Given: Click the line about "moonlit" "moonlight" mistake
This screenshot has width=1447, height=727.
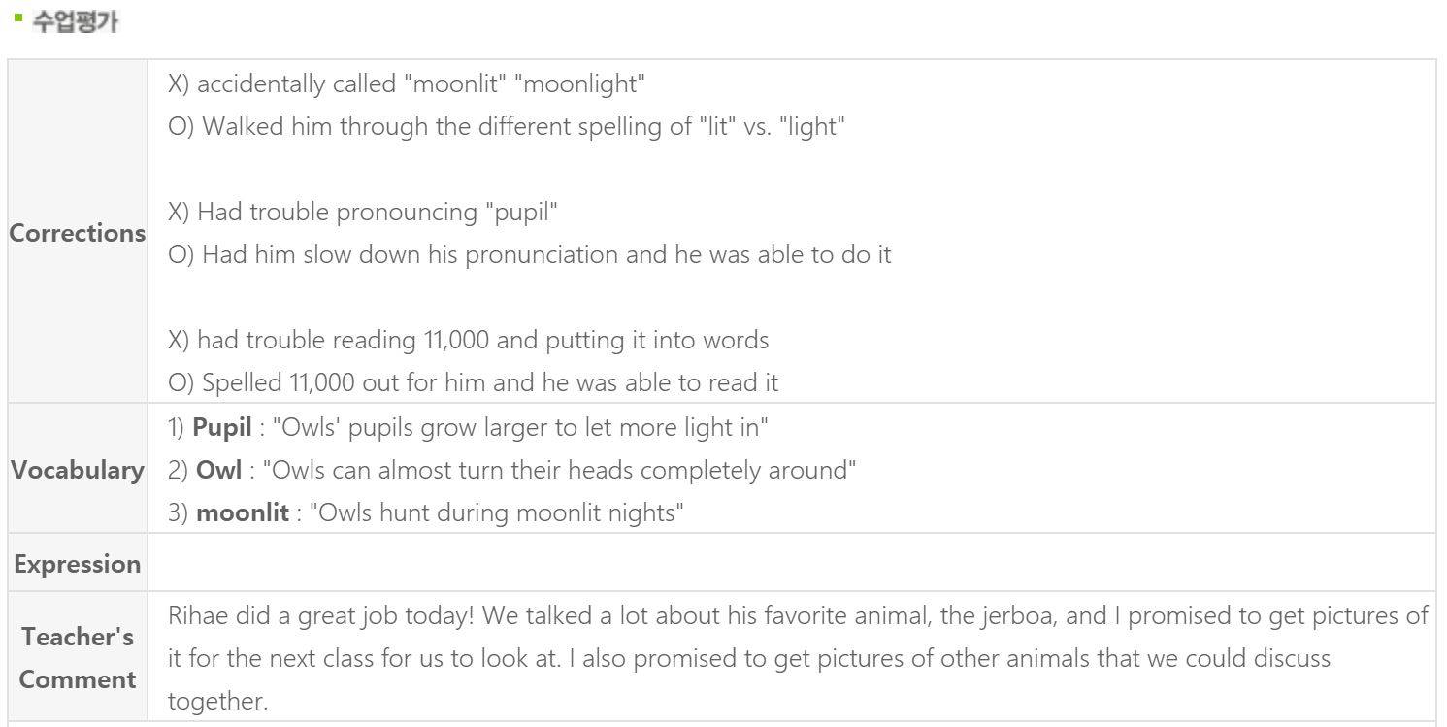Looking at the screenshot, I should [408, 84].
